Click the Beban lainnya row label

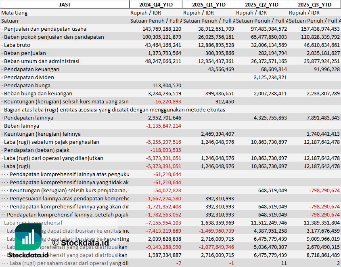(x=21, y=126)
